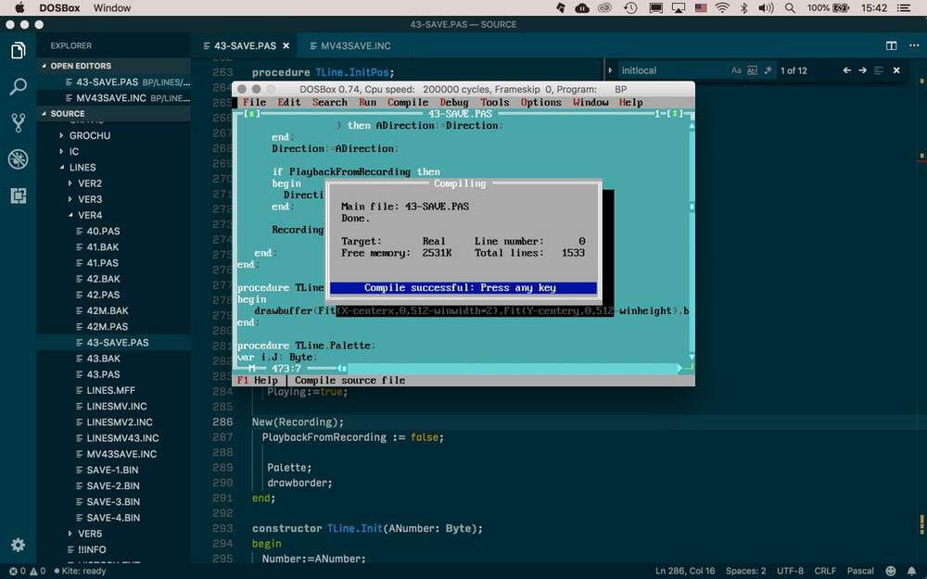Toggle Match Whole Word in find box
The image size is (927, 579).
click(x=752, y=70)
